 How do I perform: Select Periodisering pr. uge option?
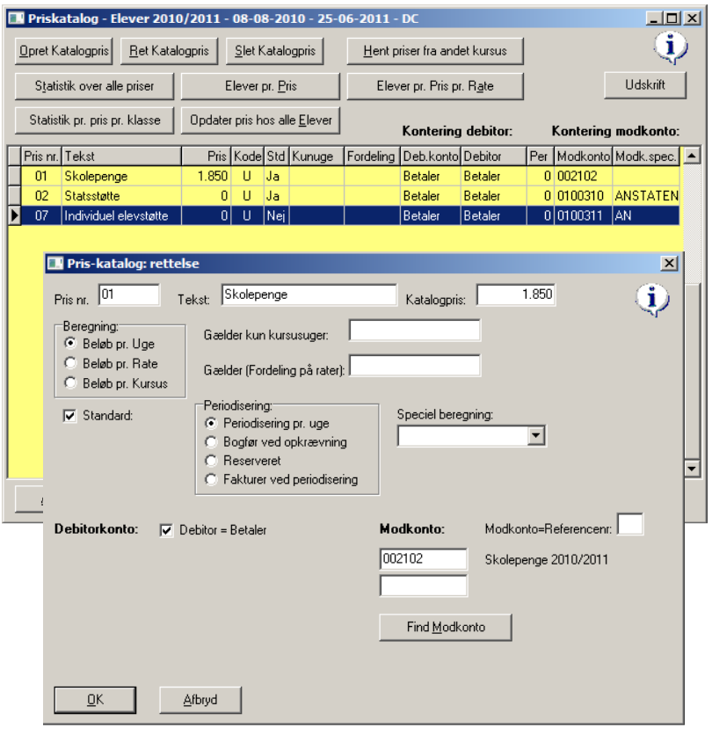coord(211,423)
